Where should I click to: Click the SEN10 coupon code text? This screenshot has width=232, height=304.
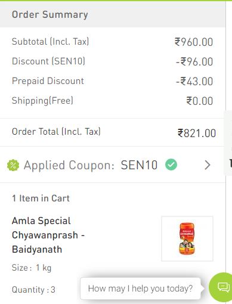tap(139, 165)
